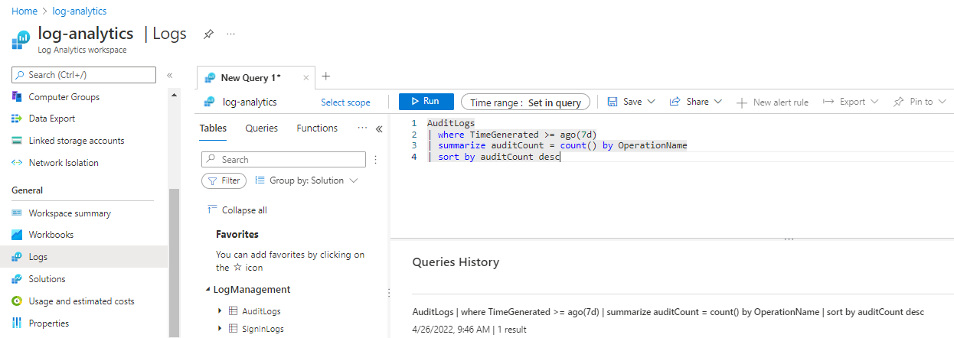Close the New Query 1 tab

(x=306, y=78)
